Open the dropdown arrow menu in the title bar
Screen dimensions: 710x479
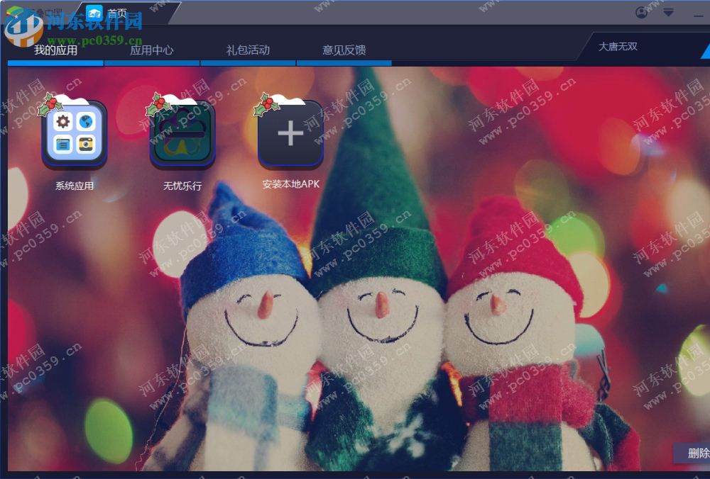coord(668,13)
